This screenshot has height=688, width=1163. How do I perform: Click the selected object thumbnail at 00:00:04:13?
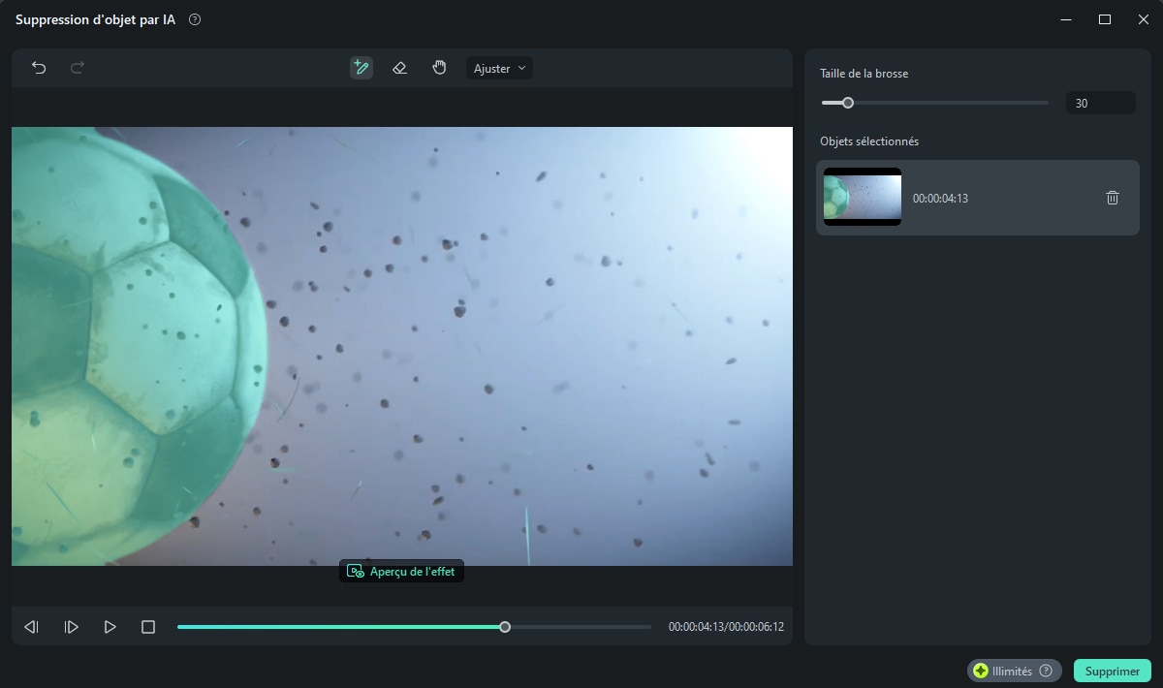(x=863, y=197)
